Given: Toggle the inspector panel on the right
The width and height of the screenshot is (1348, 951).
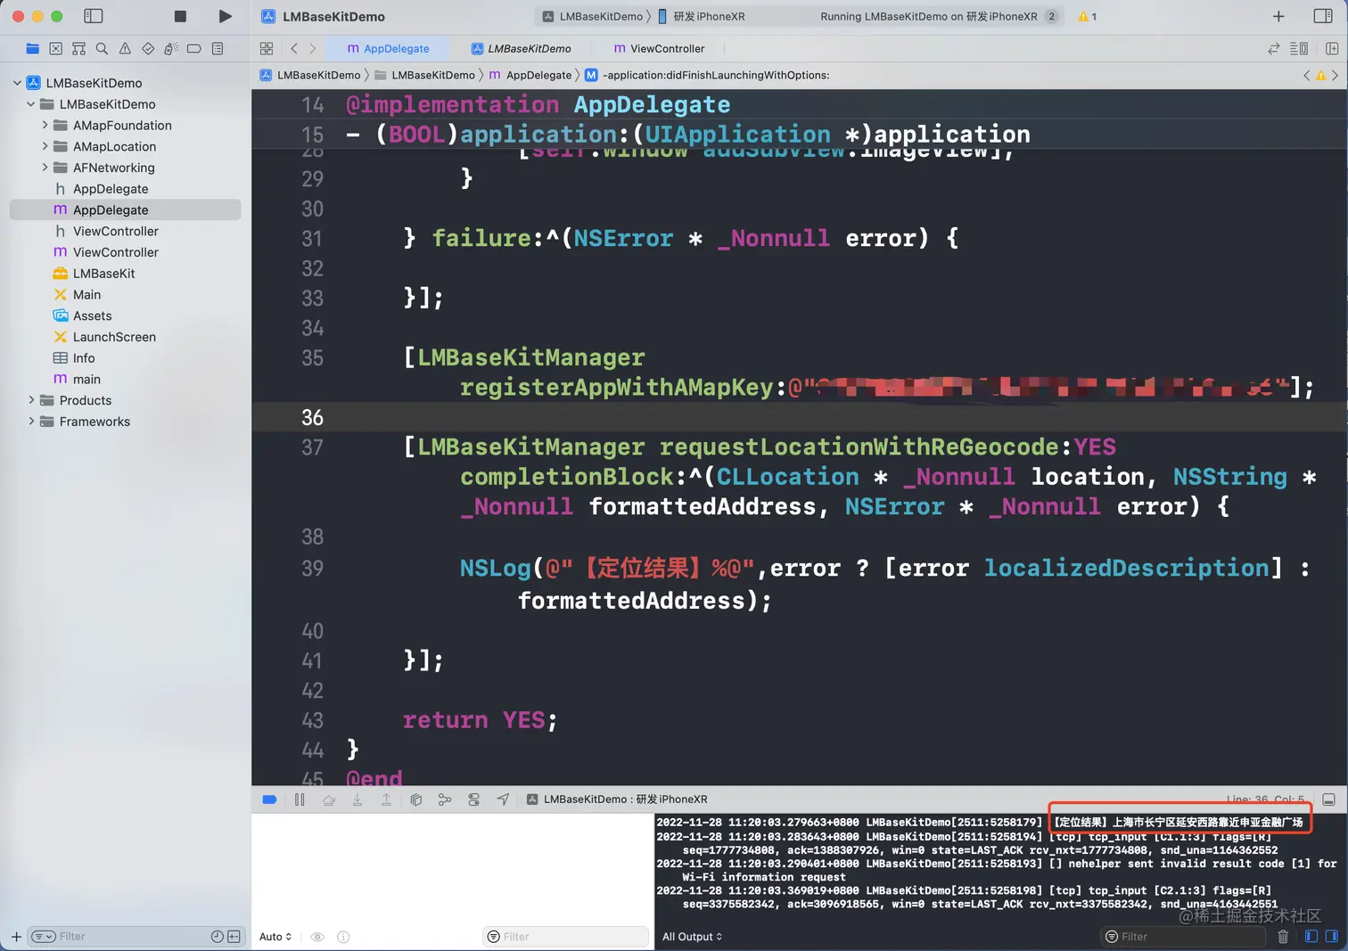Looking at the screenshot, I should point(1323,16).
